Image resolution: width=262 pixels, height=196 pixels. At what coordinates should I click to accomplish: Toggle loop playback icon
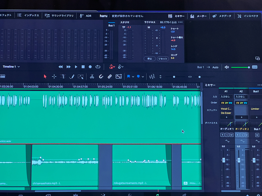(98, 67)
